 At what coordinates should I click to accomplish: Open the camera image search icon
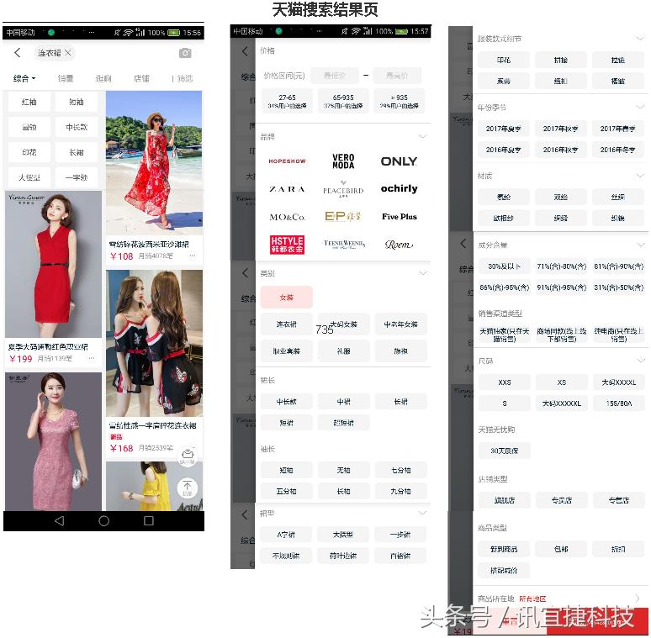click(x=185, y=53)
